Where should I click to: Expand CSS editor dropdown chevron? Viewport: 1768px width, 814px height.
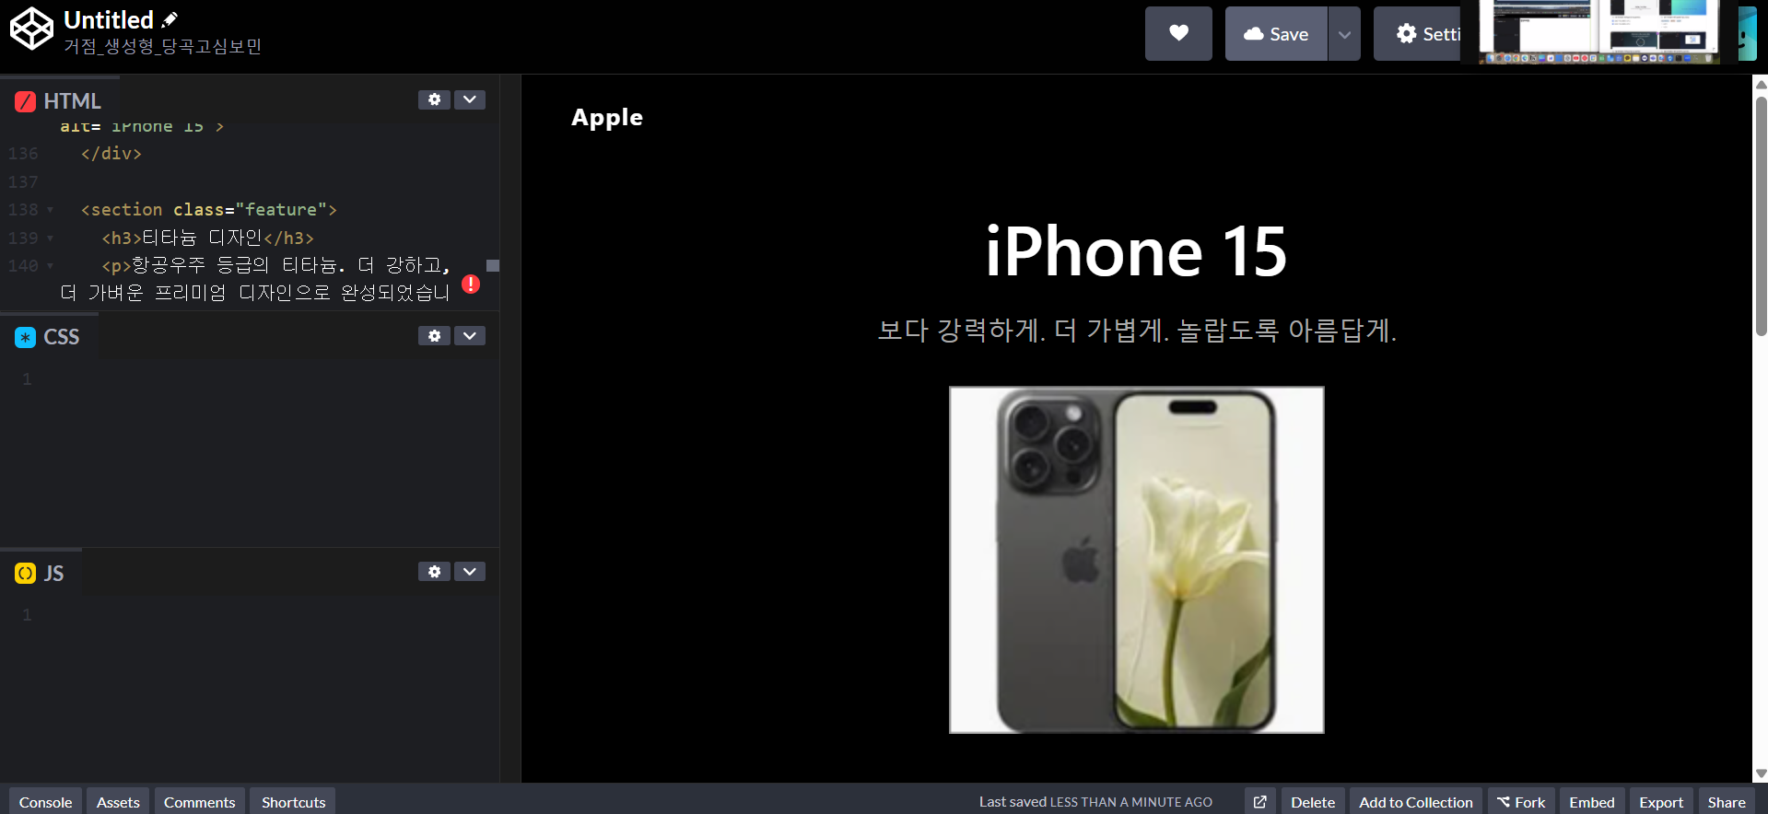(470, 336)
